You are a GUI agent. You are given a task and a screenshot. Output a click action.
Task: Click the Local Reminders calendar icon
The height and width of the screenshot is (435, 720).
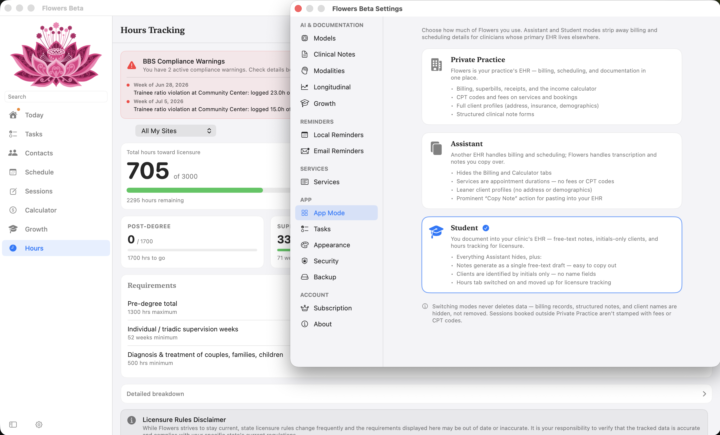point(304,135)
